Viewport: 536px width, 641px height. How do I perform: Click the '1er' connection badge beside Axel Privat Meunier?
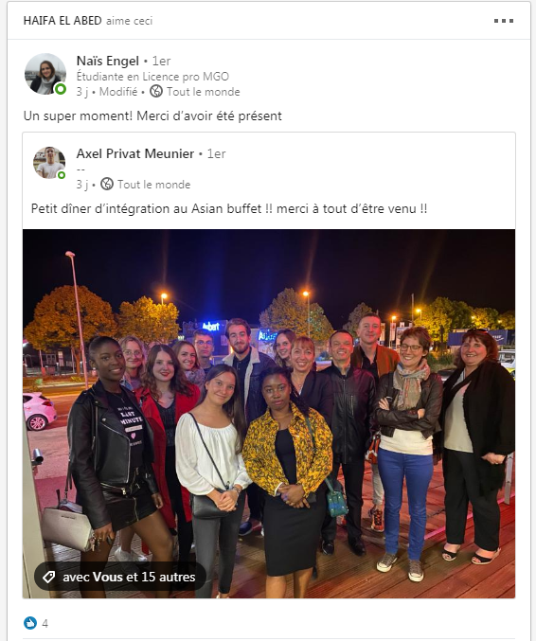point(216,153)
